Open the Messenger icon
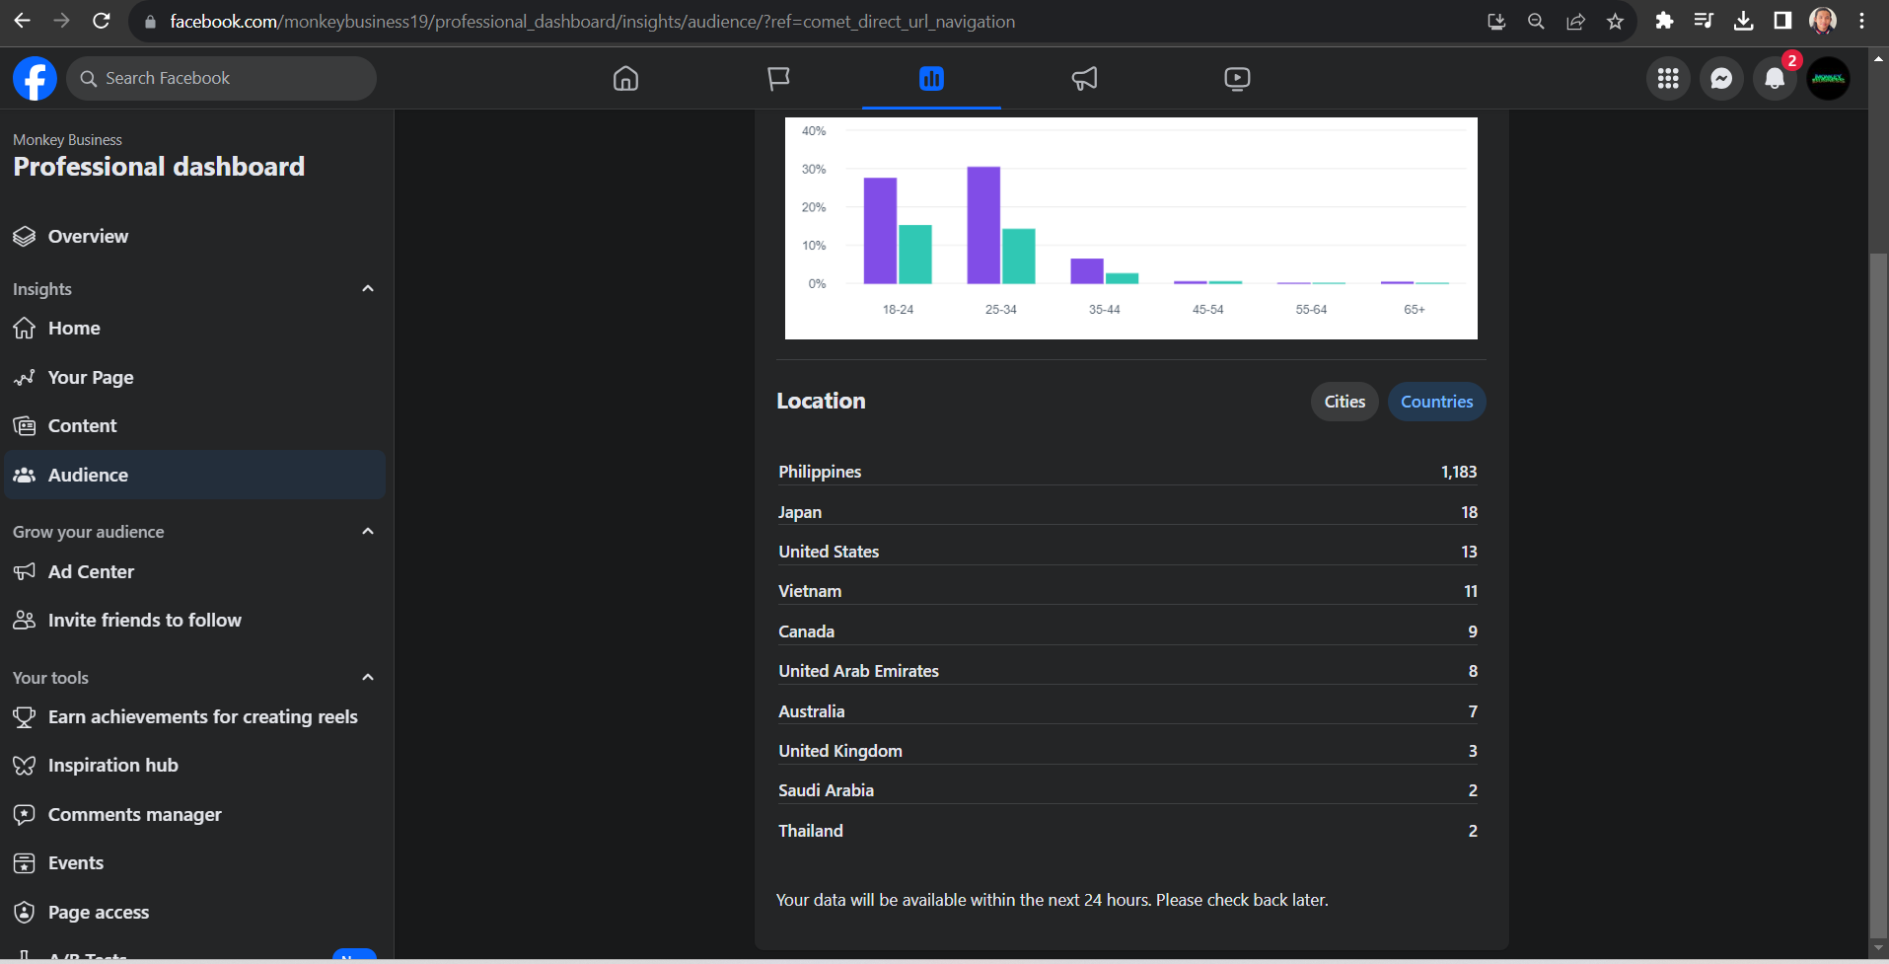 1721,79
